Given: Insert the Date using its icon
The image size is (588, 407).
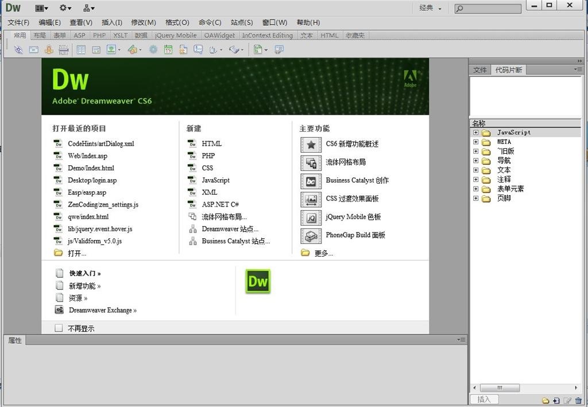Looking at the screenshot, I should (x=168, y=49).
